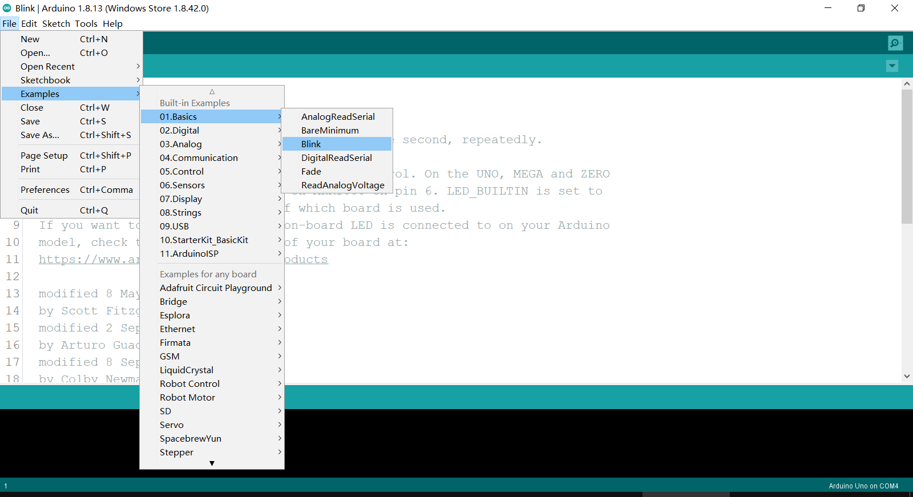
Task: Open the AnalogReadSerial example
Action: coord(337,116)
